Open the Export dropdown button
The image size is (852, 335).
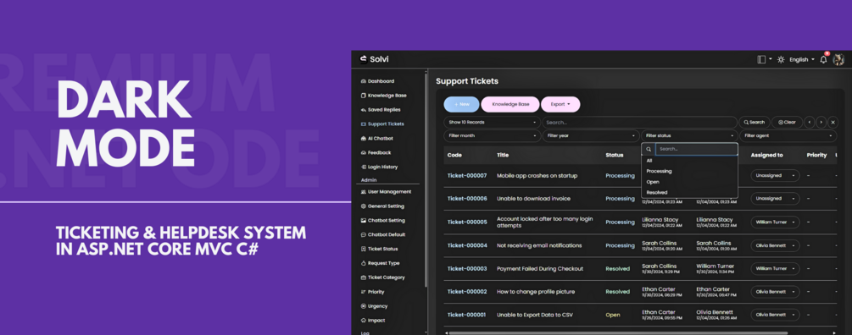tap(560, 105)
